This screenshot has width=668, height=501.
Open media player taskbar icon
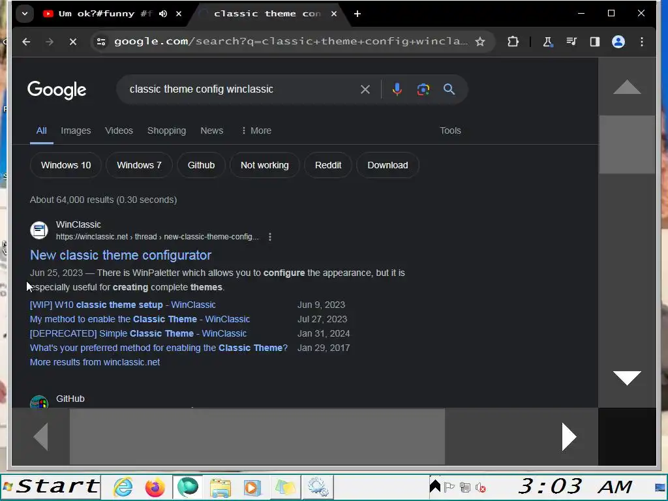[x=252, y=487]
